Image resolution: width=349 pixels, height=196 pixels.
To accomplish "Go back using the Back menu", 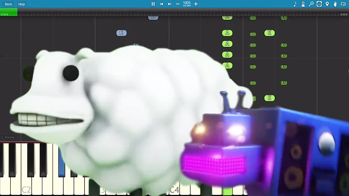I will pos(8,4).
